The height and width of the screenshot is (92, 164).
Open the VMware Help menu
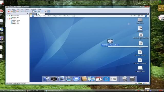[39, 9]
